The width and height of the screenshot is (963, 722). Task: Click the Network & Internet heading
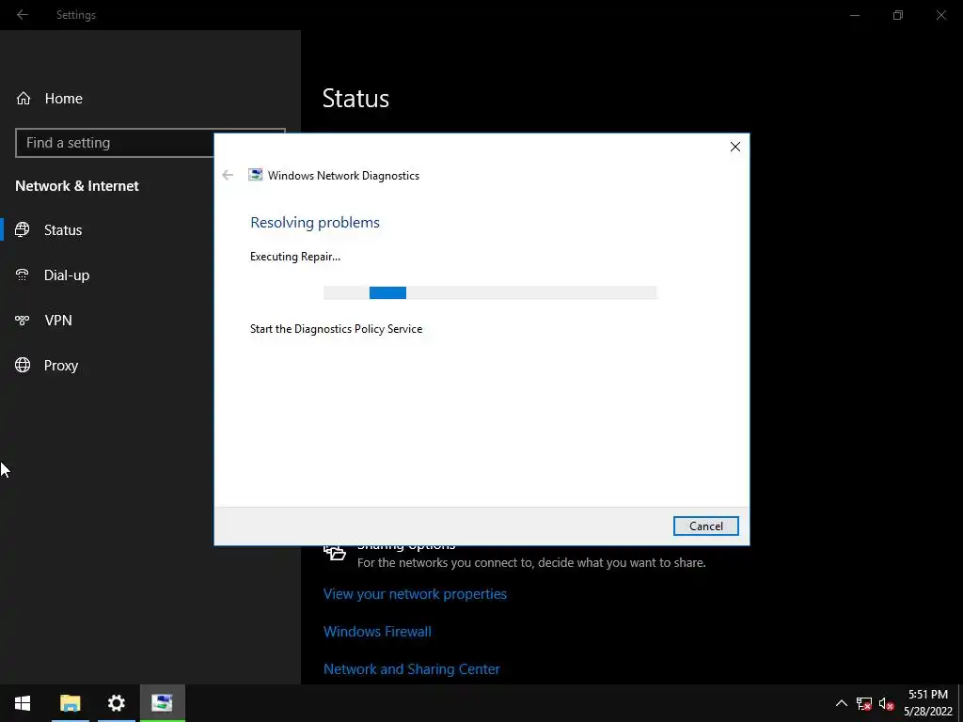[x=77, y=186]
